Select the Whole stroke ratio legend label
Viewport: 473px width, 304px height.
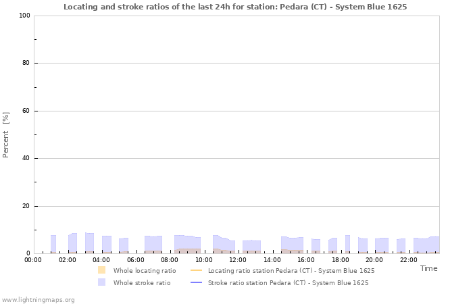(142, 283)
